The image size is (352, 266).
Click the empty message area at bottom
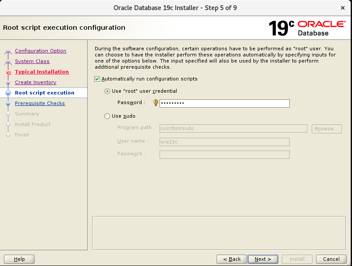(x=219, y=233)
